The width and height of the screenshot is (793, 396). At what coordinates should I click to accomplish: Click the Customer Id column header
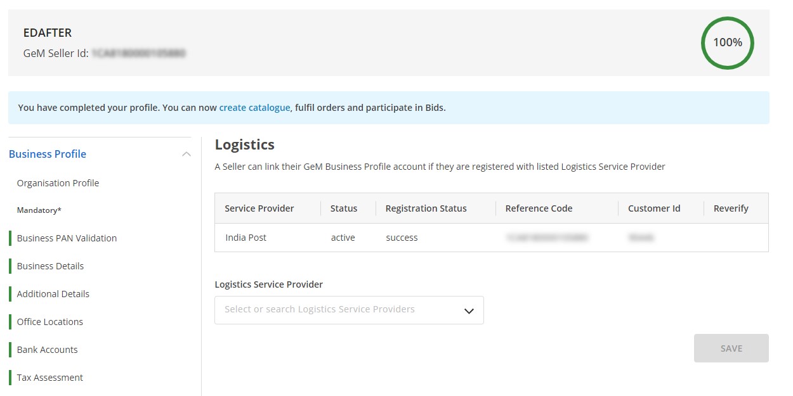pos(654,208)
